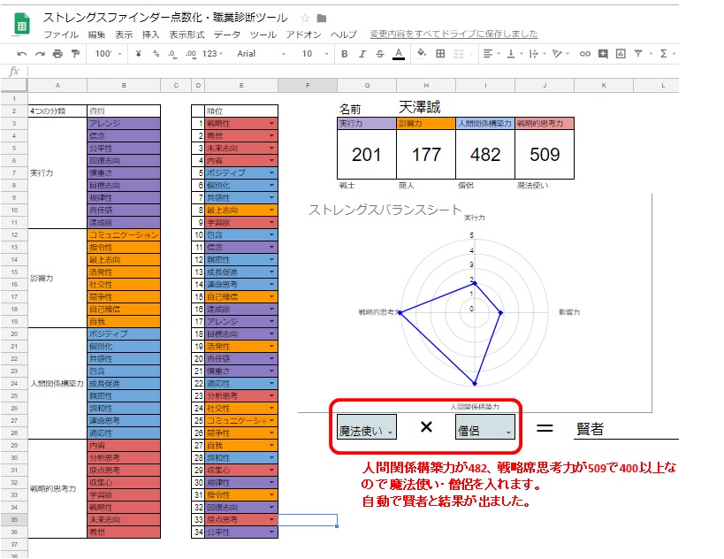Viewport: 724px width, 559px height.
Task: Open the 編集 menu
Action: click(96, 34)
